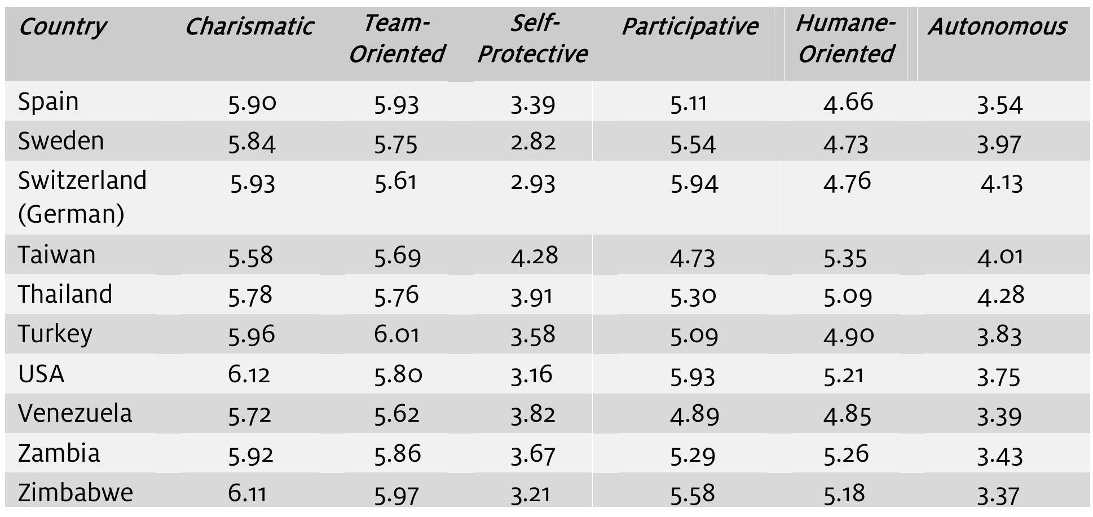
Task: Select the Spain row label
Action: (49, 102)
